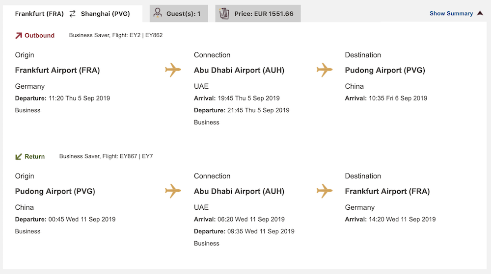The height and width of the screenshot is (274, 491).
Task: Click return flight numbers EY867 | EY7 text
Action: point(136,156)
